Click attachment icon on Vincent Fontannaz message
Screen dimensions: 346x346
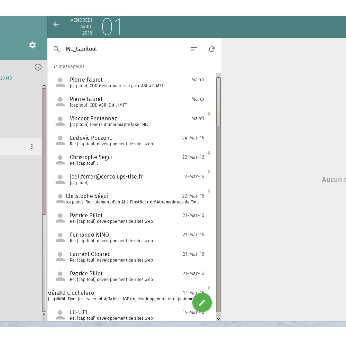[209, 114]
